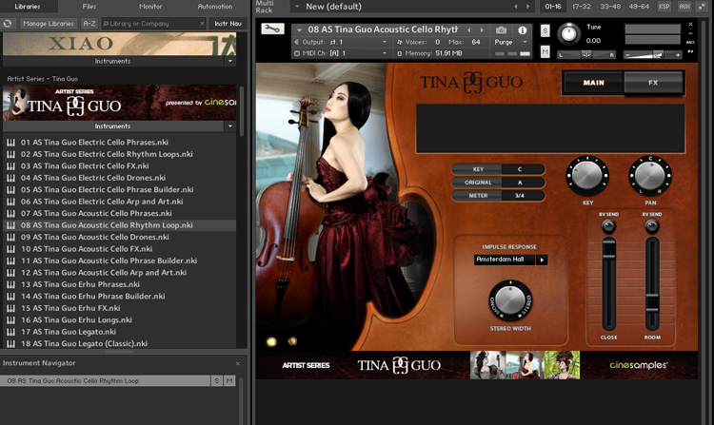
Task: Expand the XIAO library Instruments dropdown arrow
Action: (230, 61)
